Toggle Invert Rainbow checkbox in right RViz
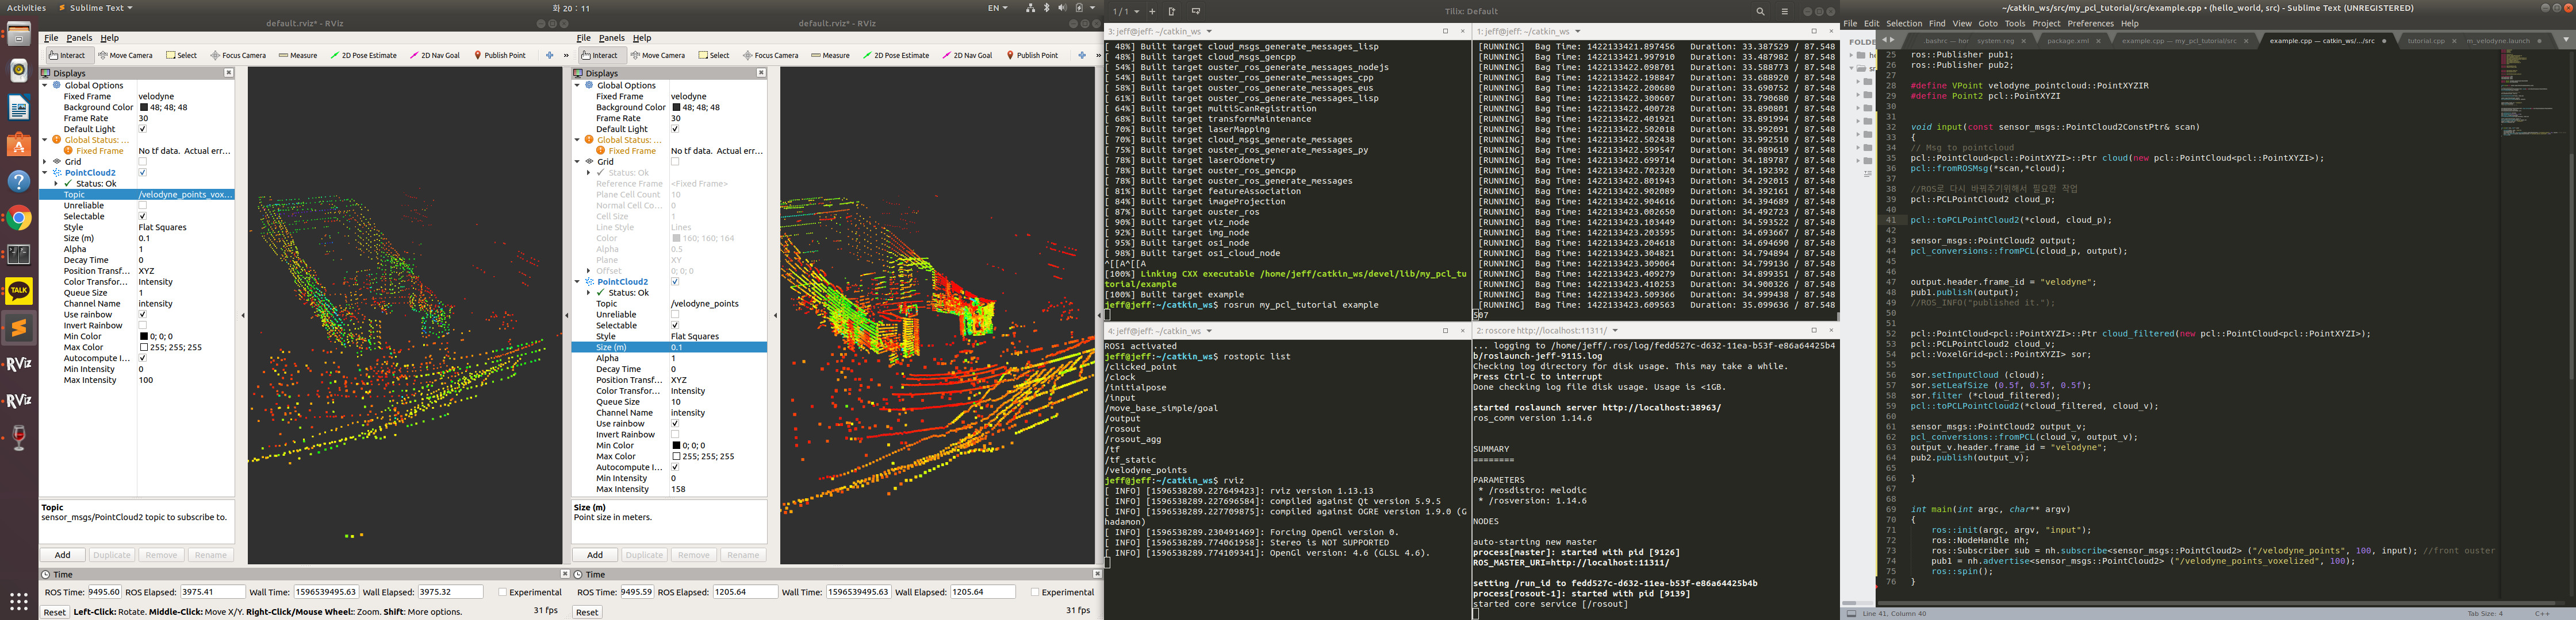Image resolution: width=2576 pixels, height=620 pixels. 675,435
